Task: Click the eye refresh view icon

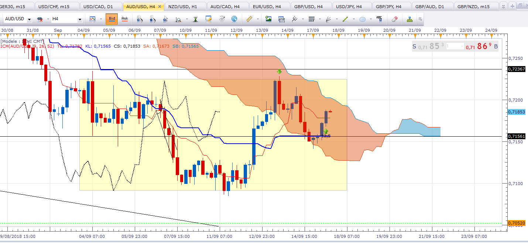Action: pos(222,19)
